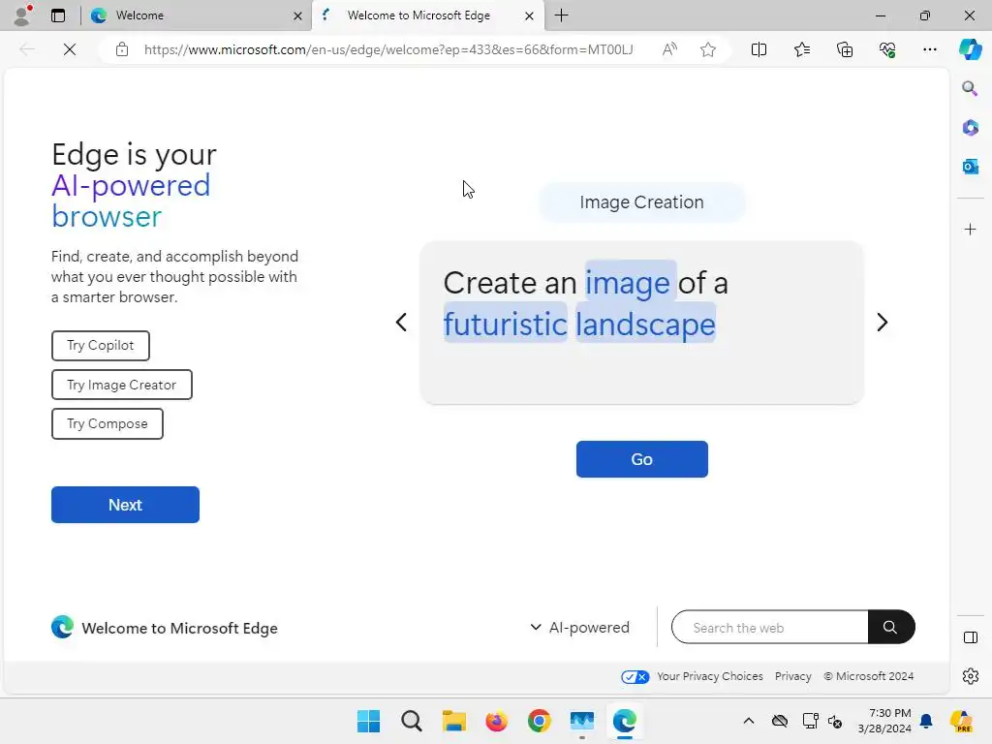Click the address bar URL
Screen dimensions: 992x744
pyautogui.click(x=387, y=49)
